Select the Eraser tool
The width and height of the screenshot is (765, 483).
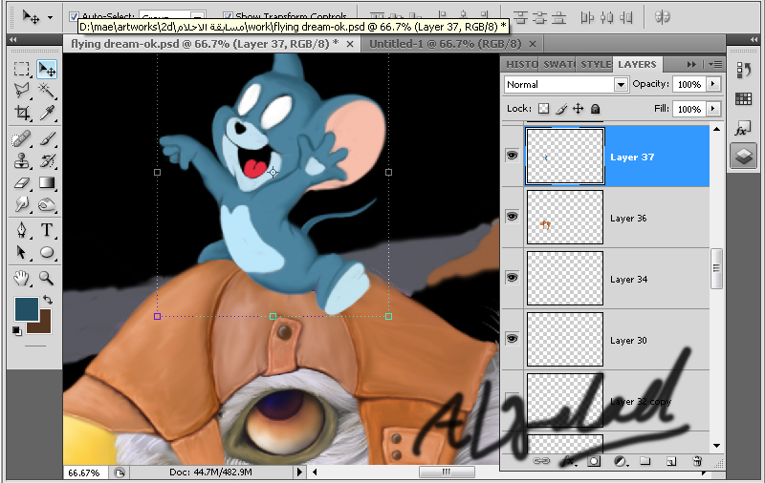tap(21, 182)
